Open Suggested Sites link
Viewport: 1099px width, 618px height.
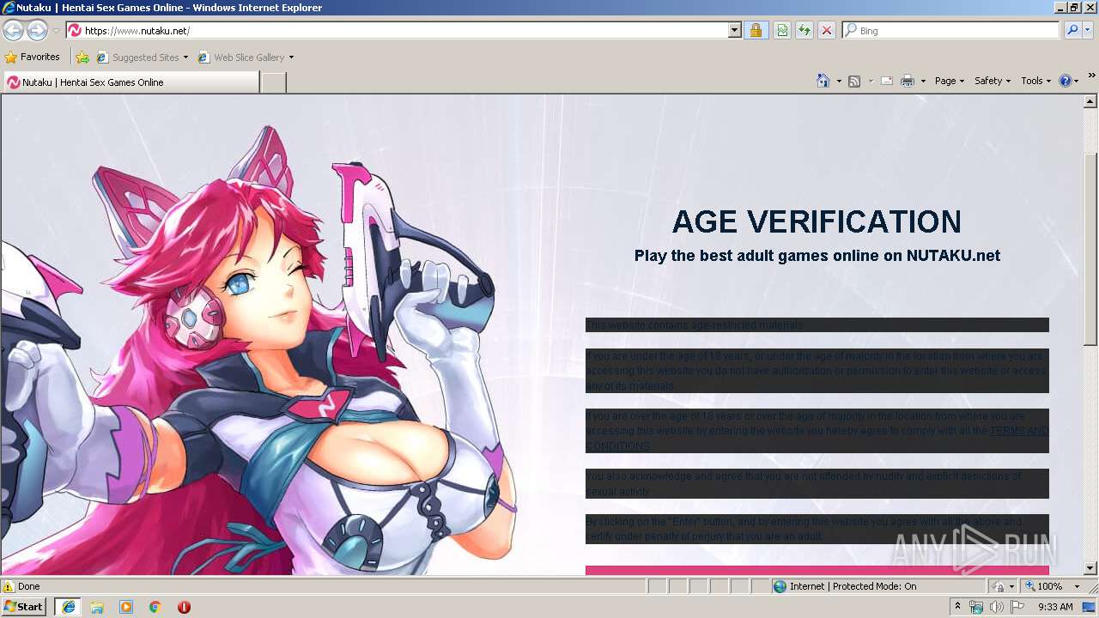[x=137, y=58]
